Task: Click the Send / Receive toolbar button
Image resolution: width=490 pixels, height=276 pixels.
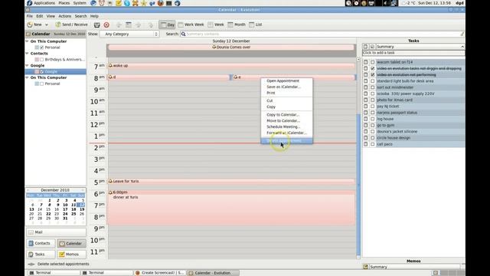Action: 71,25
